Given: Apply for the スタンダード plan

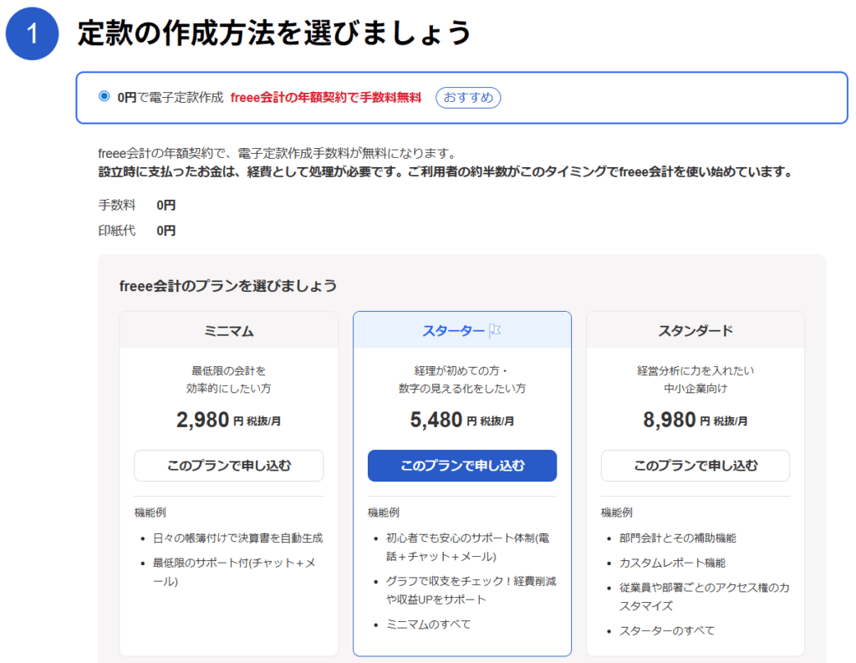Looking at the screenshot, I should pos(695,466).
